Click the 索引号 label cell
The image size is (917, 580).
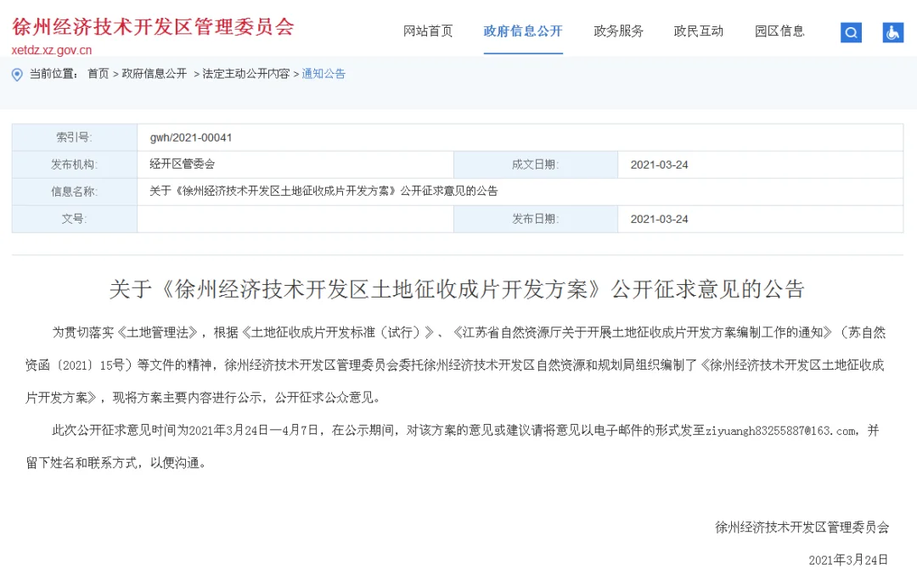tap(74, 137)
